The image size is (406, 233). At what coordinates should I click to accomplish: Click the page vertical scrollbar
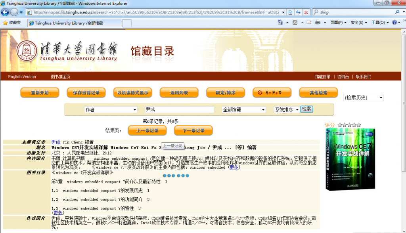click(x=404, y=103)
